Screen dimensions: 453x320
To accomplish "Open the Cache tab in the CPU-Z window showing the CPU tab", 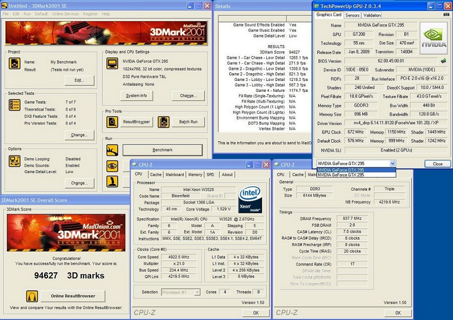I will coord(156,174).
